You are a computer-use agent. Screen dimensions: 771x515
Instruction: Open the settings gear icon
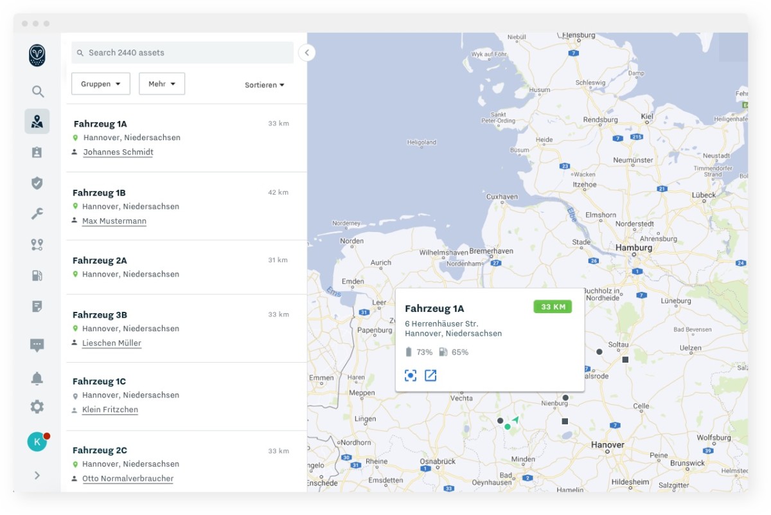click(37, 406)
